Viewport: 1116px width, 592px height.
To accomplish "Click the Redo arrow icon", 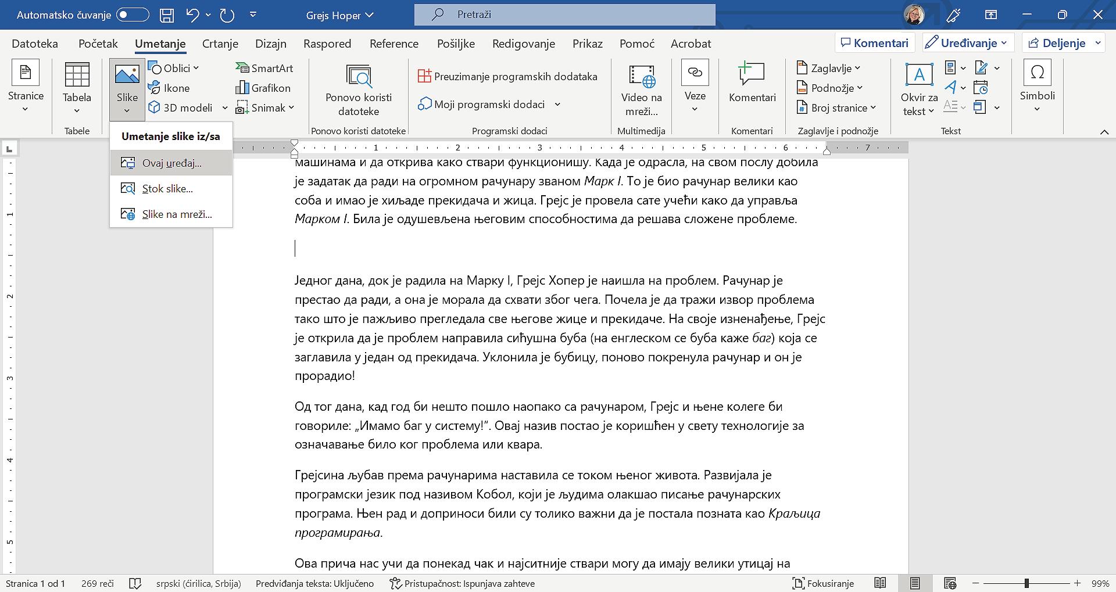I will coord(227,15).
